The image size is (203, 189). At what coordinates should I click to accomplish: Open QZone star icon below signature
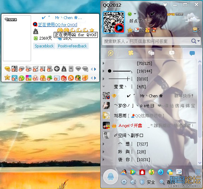click(x=130, y=30)
